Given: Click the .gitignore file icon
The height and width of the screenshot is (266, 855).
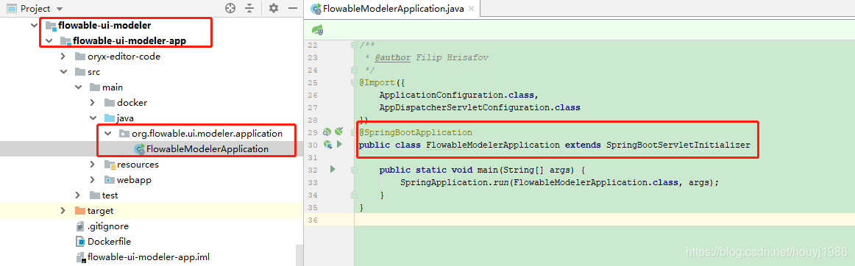Looking at the screenshot, I should (79, 226).
